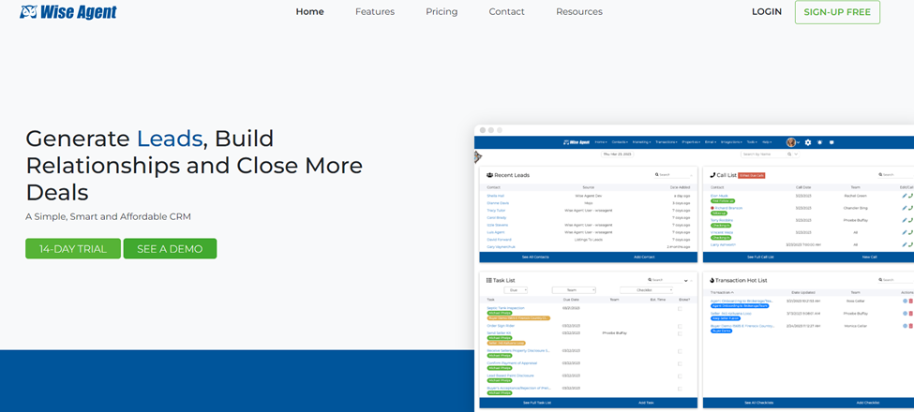The height and width of the screenshot is (412, 914).
Task: Click the globe icon in Phoebe Buffay transaction row
Action: pyautogui.click(x=905, y=313)
